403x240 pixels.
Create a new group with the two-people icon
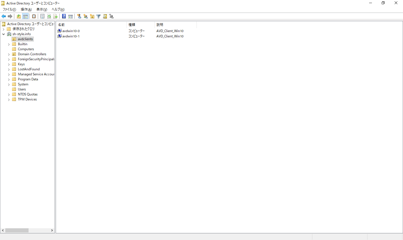[x=86, y=16]
